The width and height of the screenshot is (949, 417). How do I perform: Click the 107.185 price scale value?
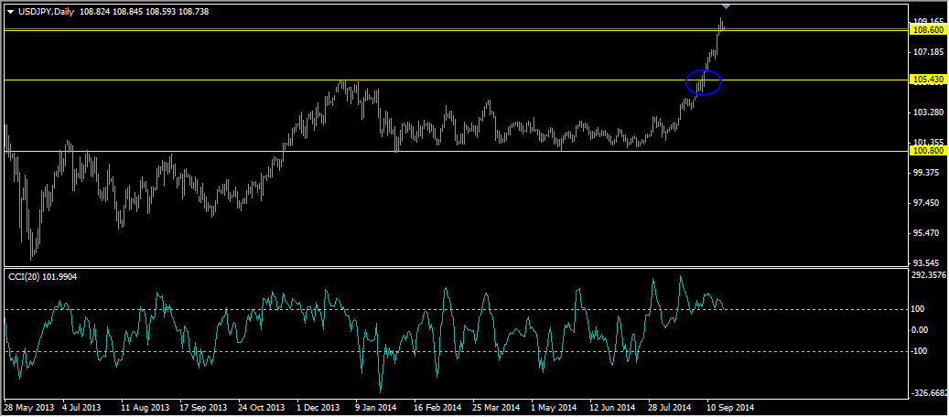(929, 52)
